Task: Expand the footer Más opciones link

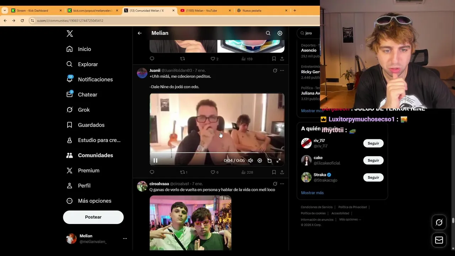Action: click(350, 220)
